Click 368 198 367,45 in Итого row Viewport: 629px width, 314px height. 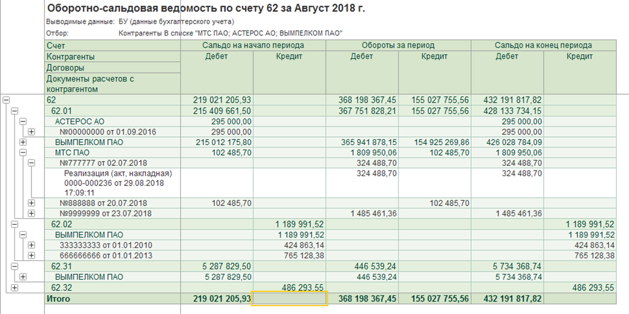coord(367,299)
